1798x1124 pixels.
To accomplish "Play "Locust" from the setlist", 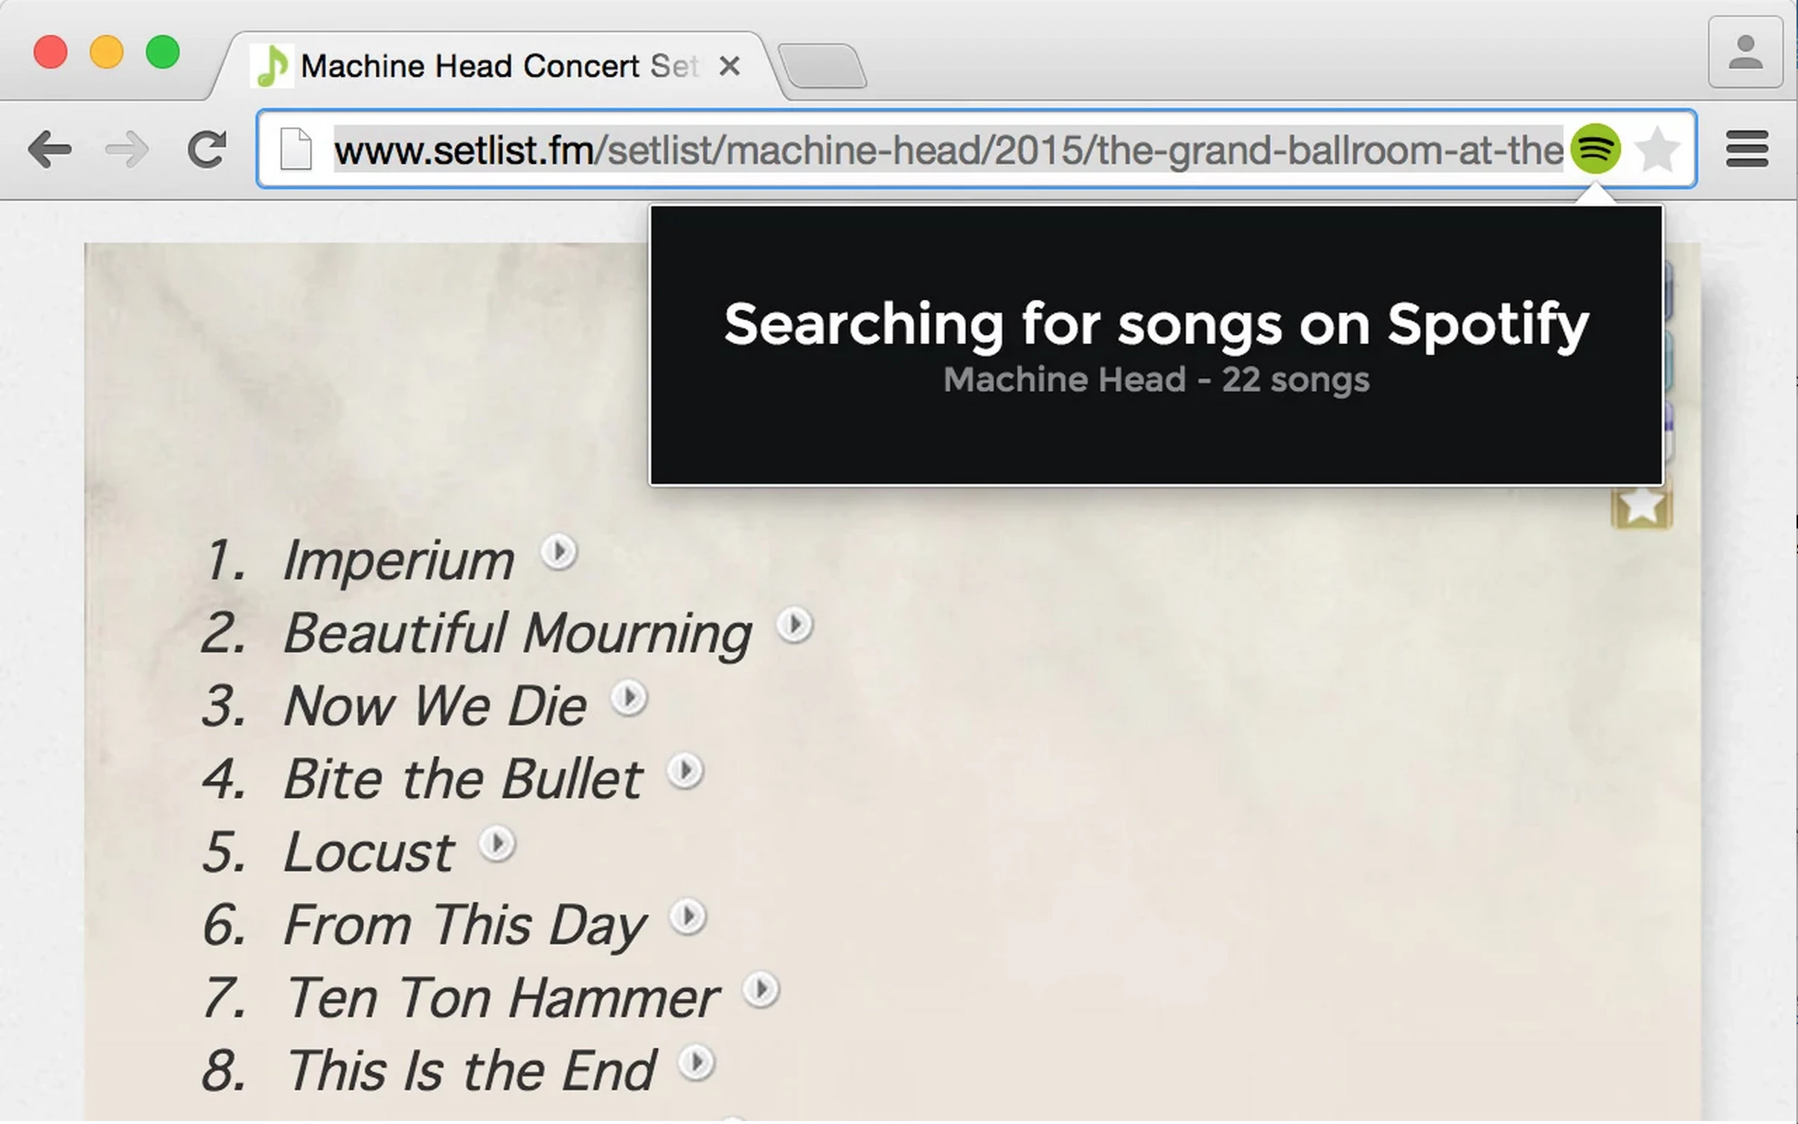I will (x=497, y=843).
